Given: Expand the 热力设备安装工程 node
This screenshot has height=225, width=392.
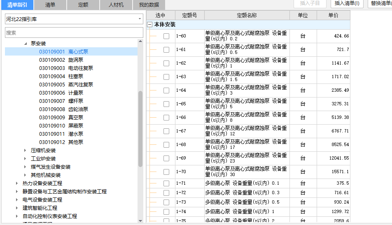Looking at the screenshot, I should pyautogui.click(x=17, y=183).
